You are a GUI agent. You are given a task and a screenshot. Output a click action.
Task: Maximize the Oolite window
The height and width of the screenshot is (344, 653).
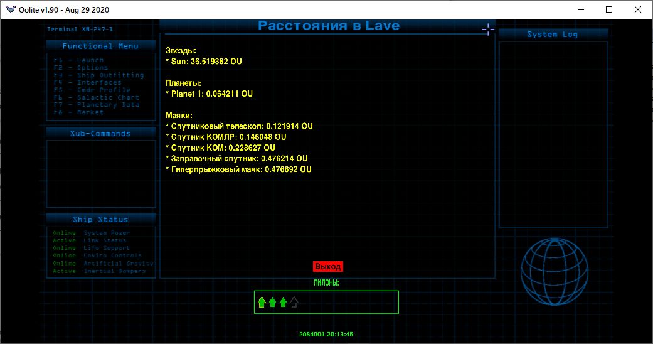(608, 9)
